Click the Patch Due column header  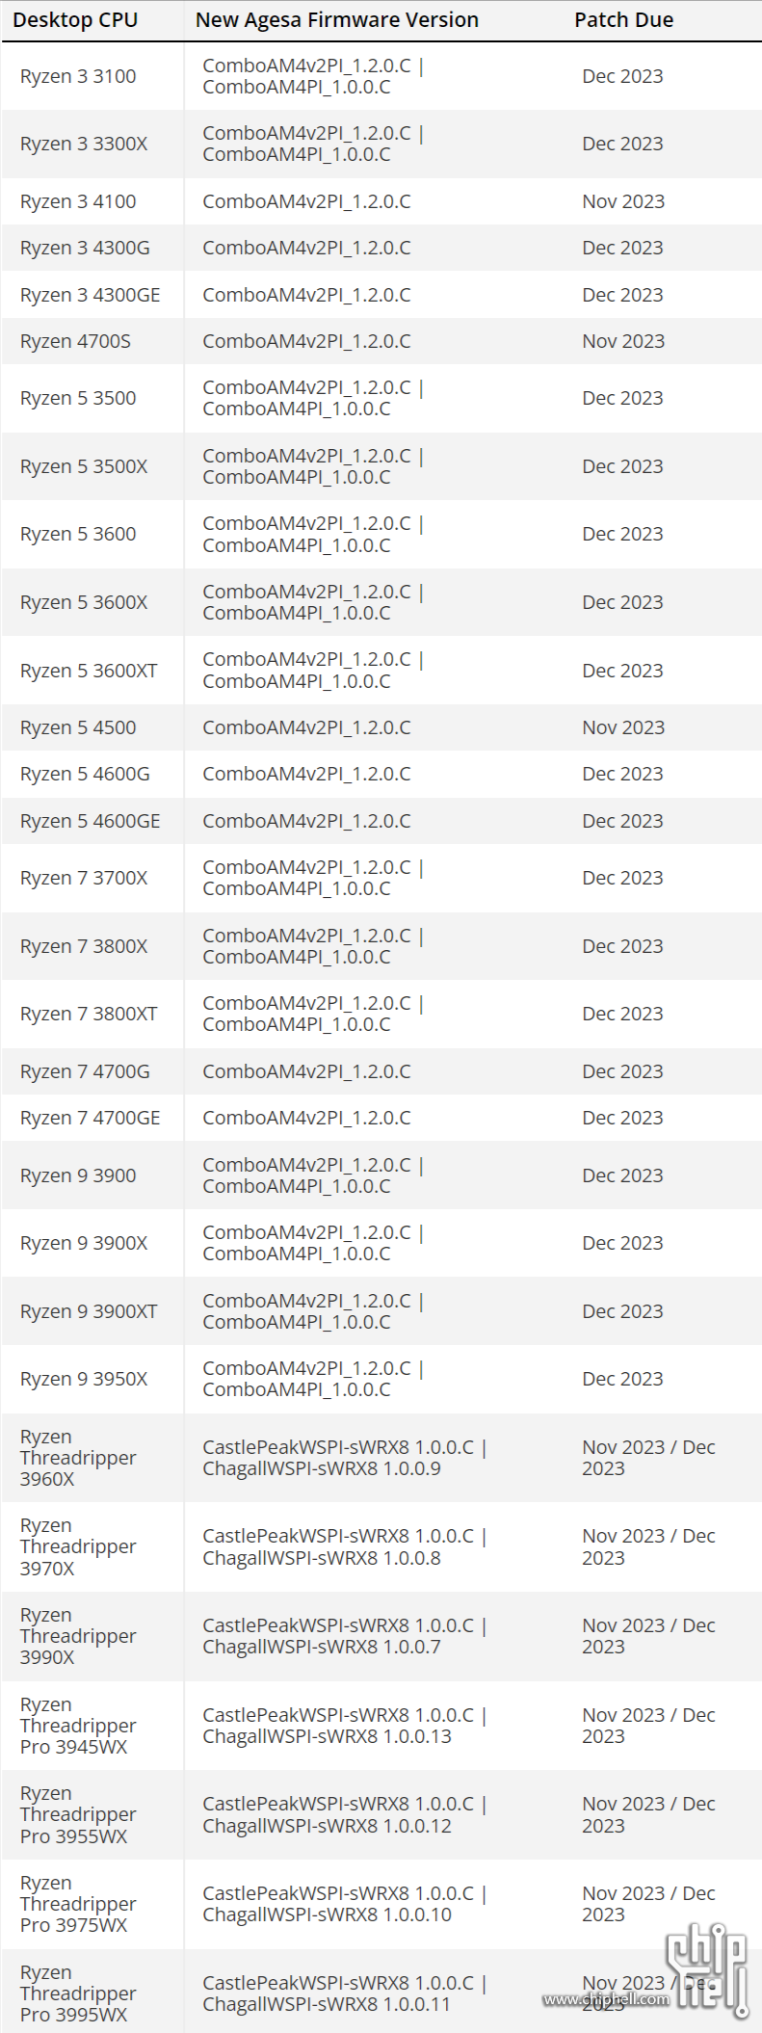tap(624, 20)
